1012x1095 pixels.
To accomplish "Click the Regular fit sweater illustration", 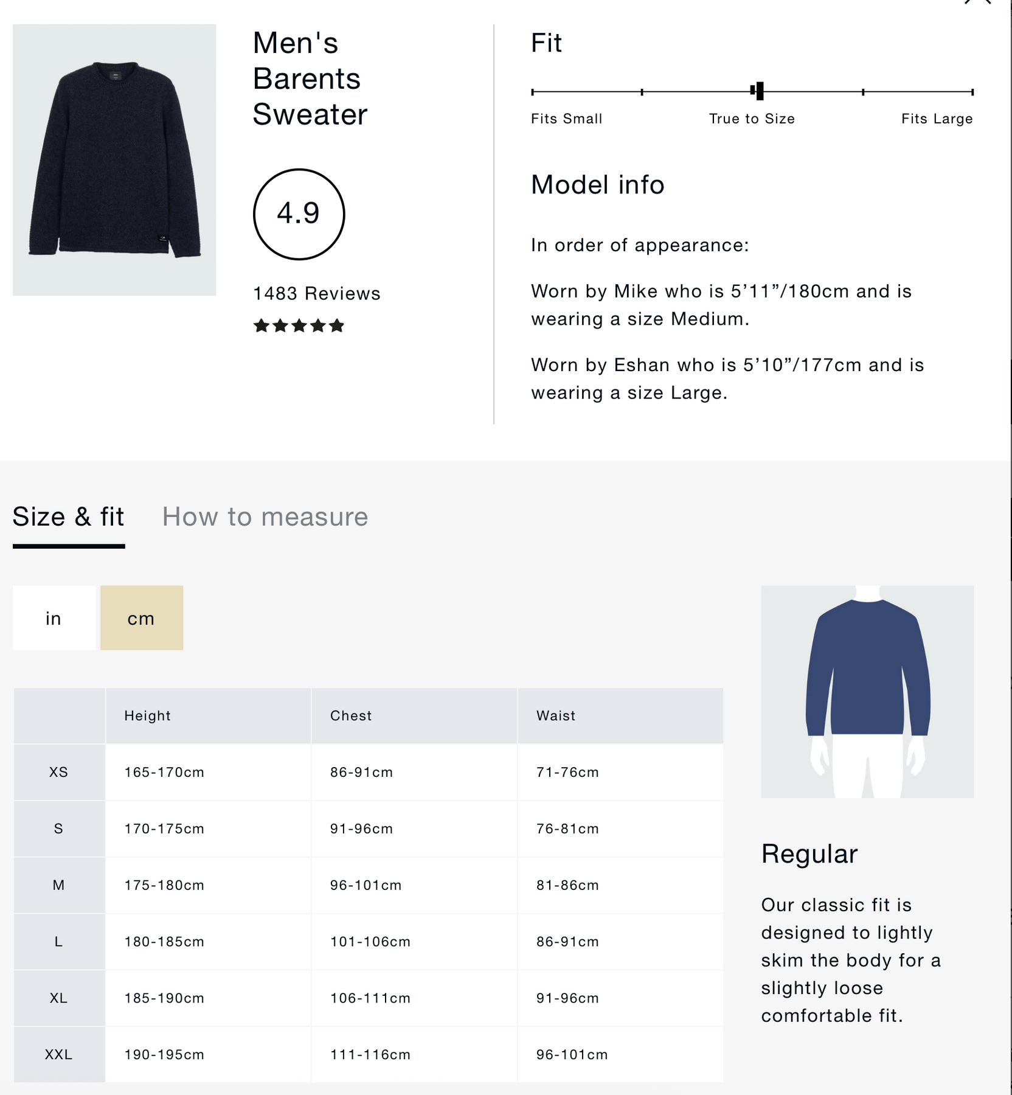I will click(867, 692).
